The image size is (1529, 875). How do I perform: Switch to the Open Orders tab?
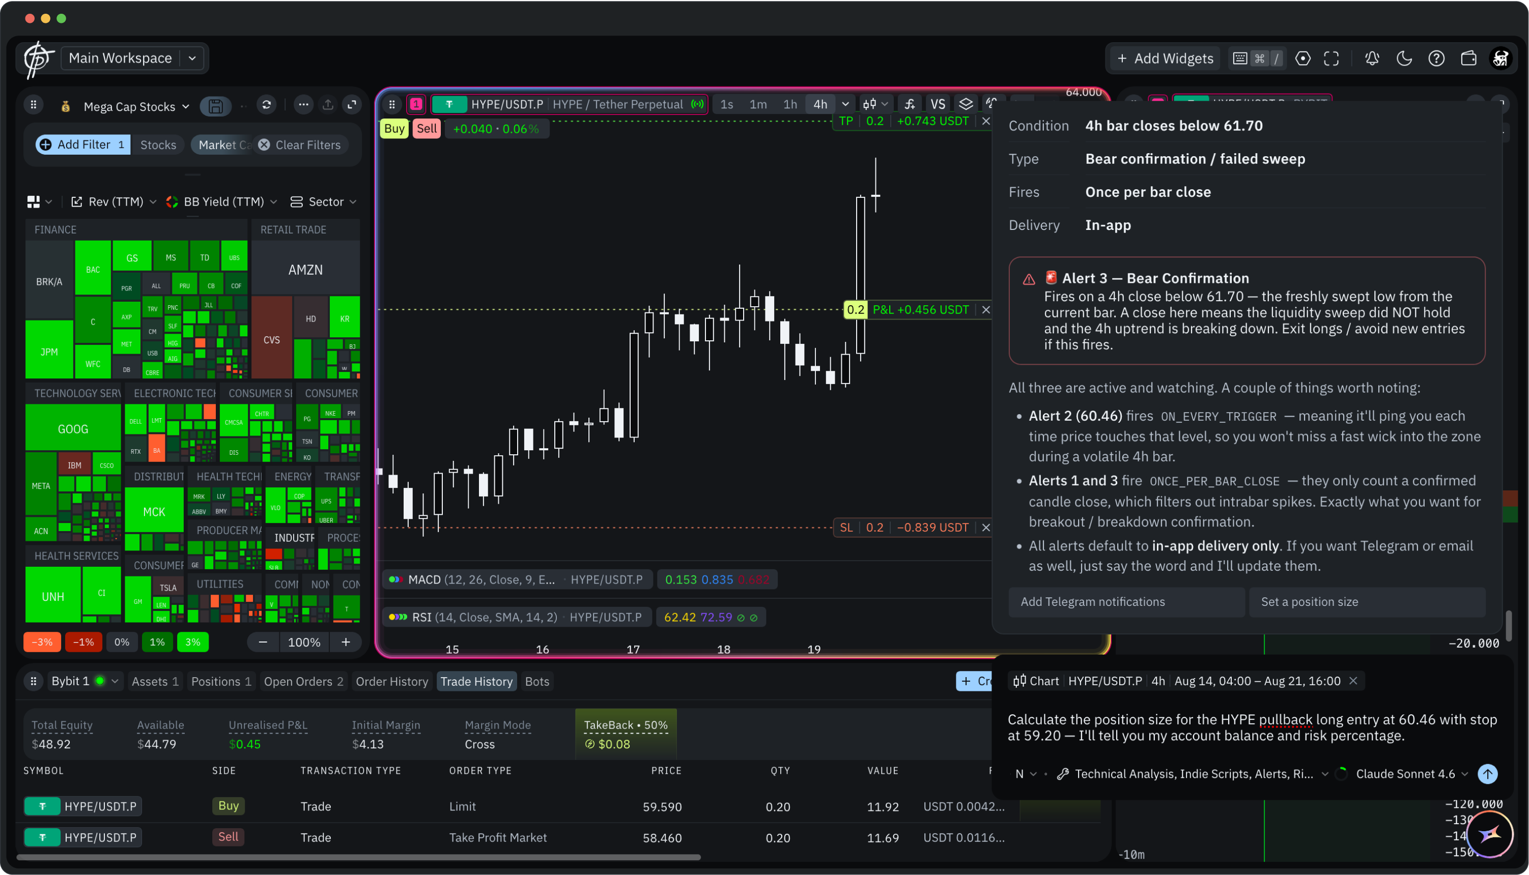pyautogui.click(x=304, y=682)
